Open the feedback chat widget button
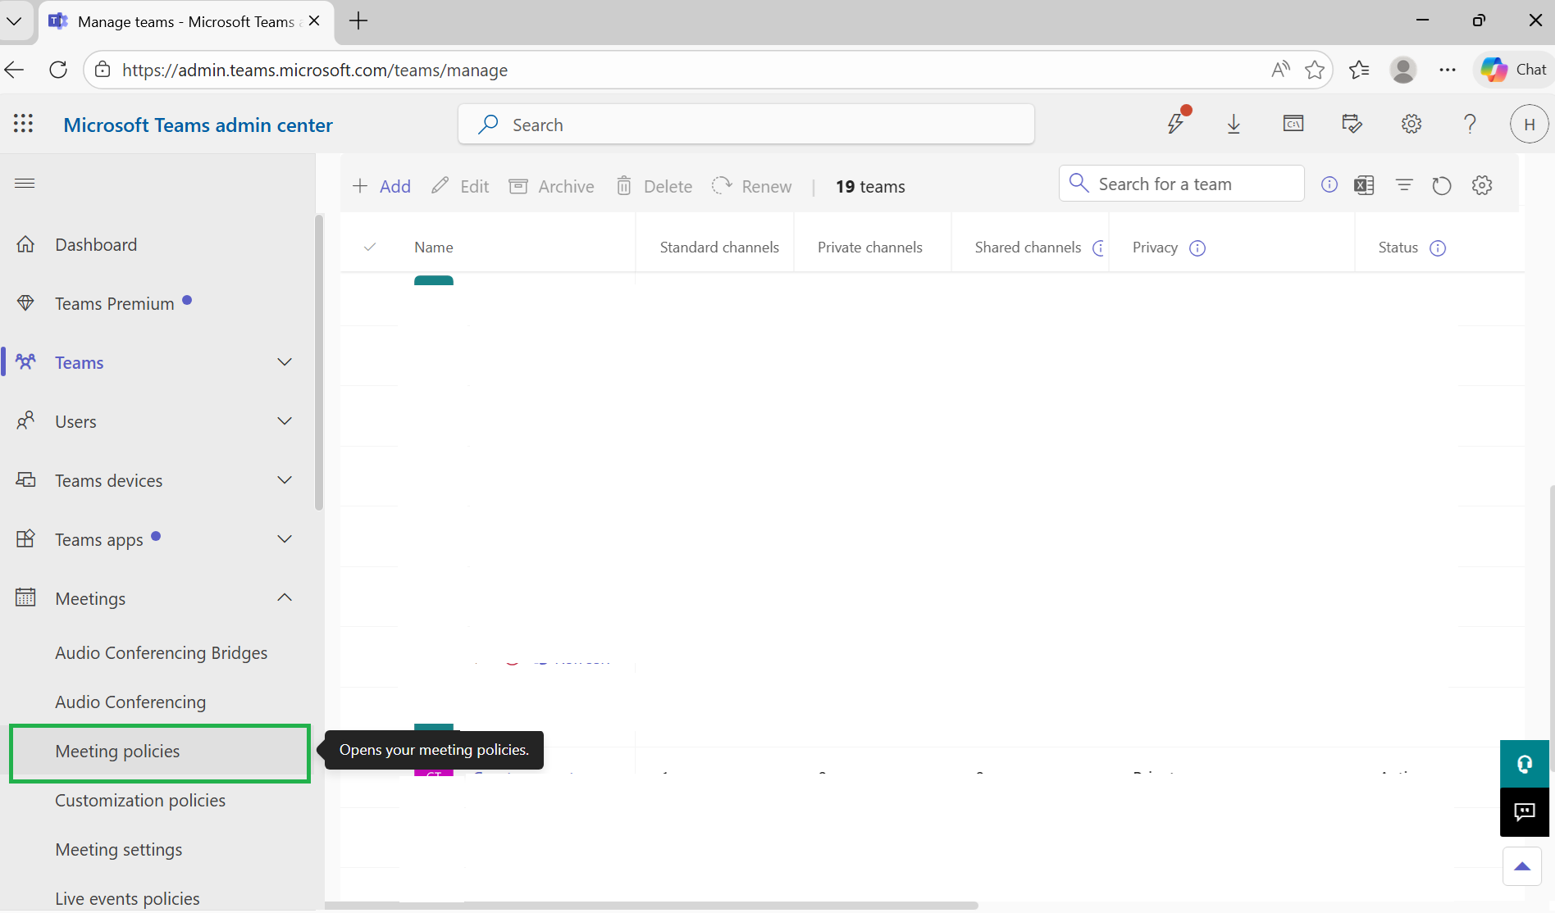This screenshot has height=913, width=1555. pos(1525,812)
